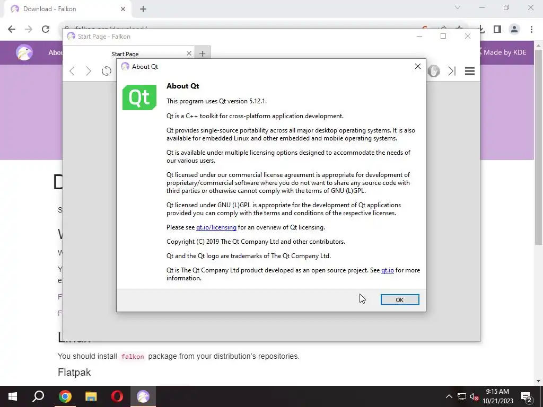This screenshot has width=543, height=407.
Task: Open Windows taskbar search
Action: click(x=38, y=396)
